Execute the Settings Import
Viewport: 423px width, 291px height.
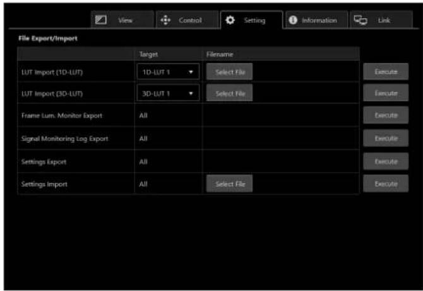click(386, 183)
